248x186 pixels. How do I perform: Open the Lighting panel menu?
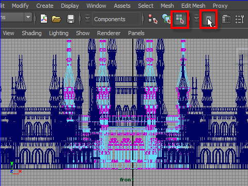click(59, 33)
